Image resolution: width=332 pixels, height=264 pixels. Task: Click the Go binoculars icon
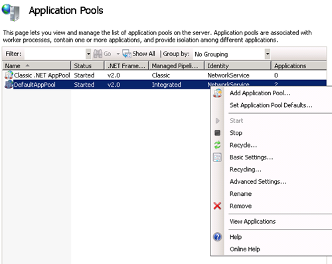(98, 54)
